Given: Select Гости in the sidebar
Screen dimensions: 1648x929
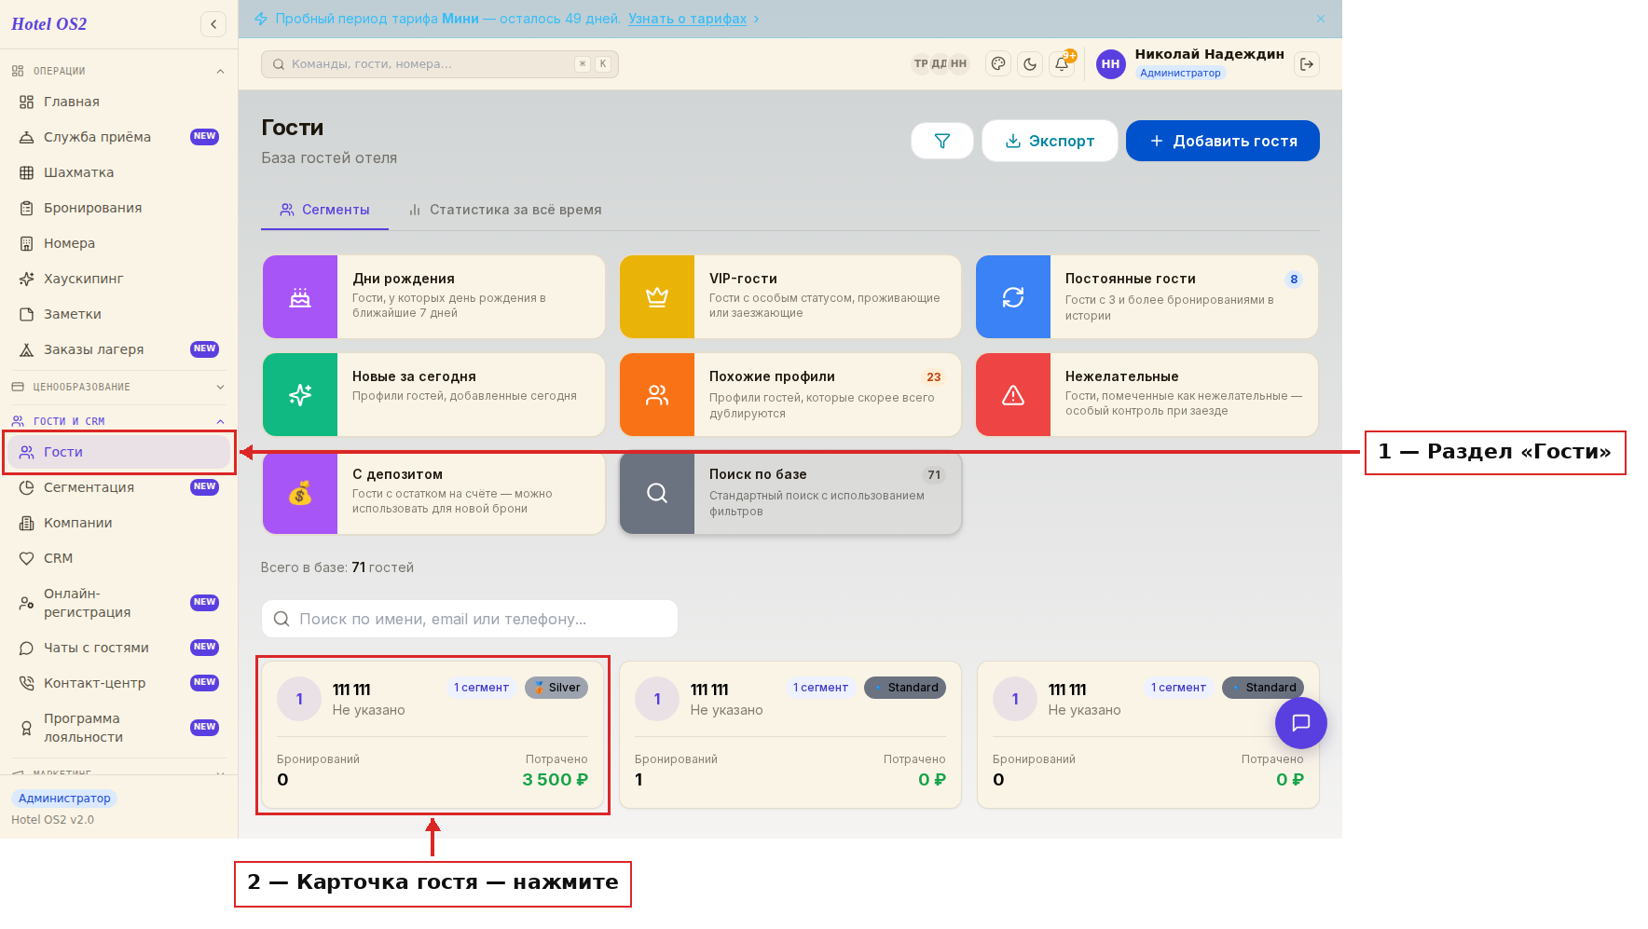Looking at the screenshot, I should [x=119, y=452].
